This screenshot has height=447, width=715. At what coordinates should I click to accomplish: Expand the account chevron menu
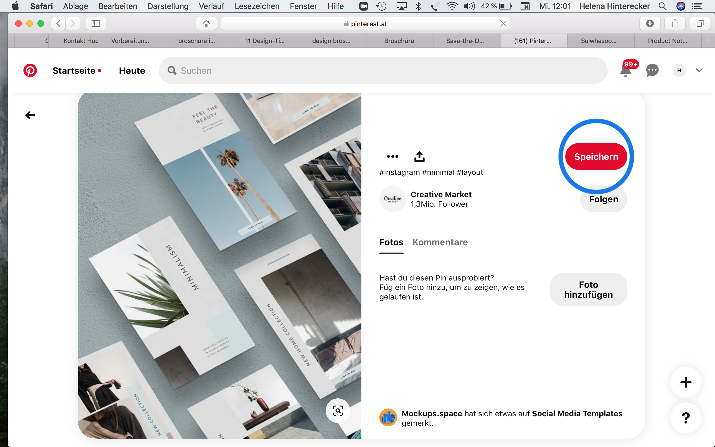[699, 70]
